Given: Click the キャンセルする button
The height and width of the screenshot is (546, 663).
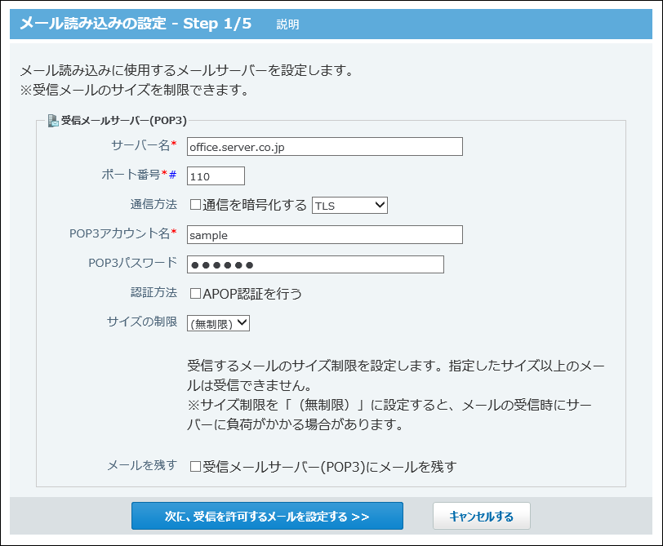Looking at the screenshot, I should 481,516.
